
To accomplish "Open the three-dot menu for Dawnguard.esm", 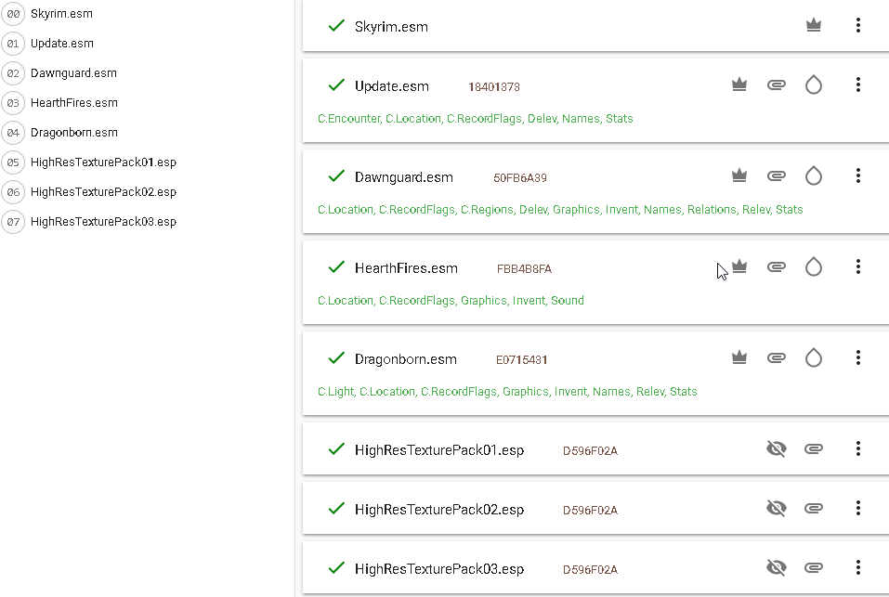I will point(857,175).
